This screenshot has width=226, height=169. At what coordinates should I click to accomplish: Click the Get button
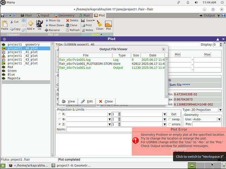pyautogui.click(x=174, y=114)
